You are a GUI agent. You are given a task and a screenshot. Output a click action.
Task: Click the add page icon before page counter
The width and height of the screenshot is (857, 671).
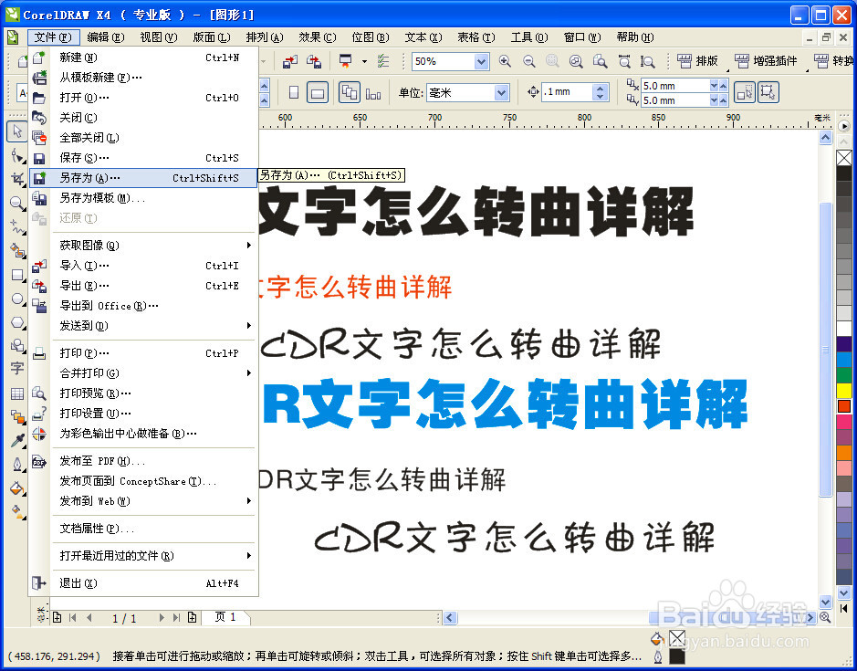coord(57,617)
